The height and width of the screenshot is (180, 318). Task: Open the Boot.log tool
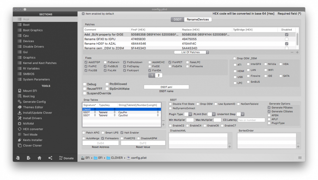pos(29,96)
